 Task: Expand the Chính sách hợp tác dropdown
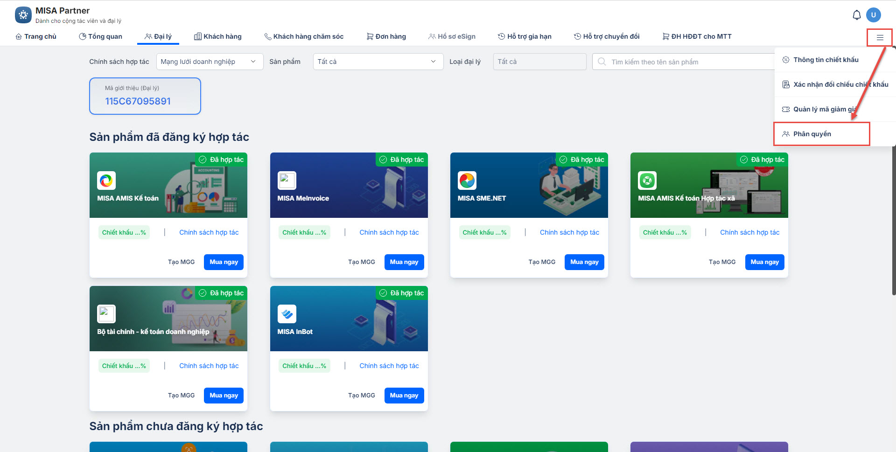click(x=210, y=62)
